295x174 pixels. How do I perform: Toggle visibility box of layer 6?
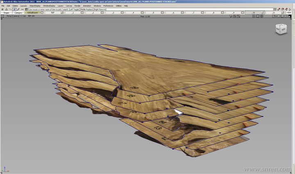point(182,13)
